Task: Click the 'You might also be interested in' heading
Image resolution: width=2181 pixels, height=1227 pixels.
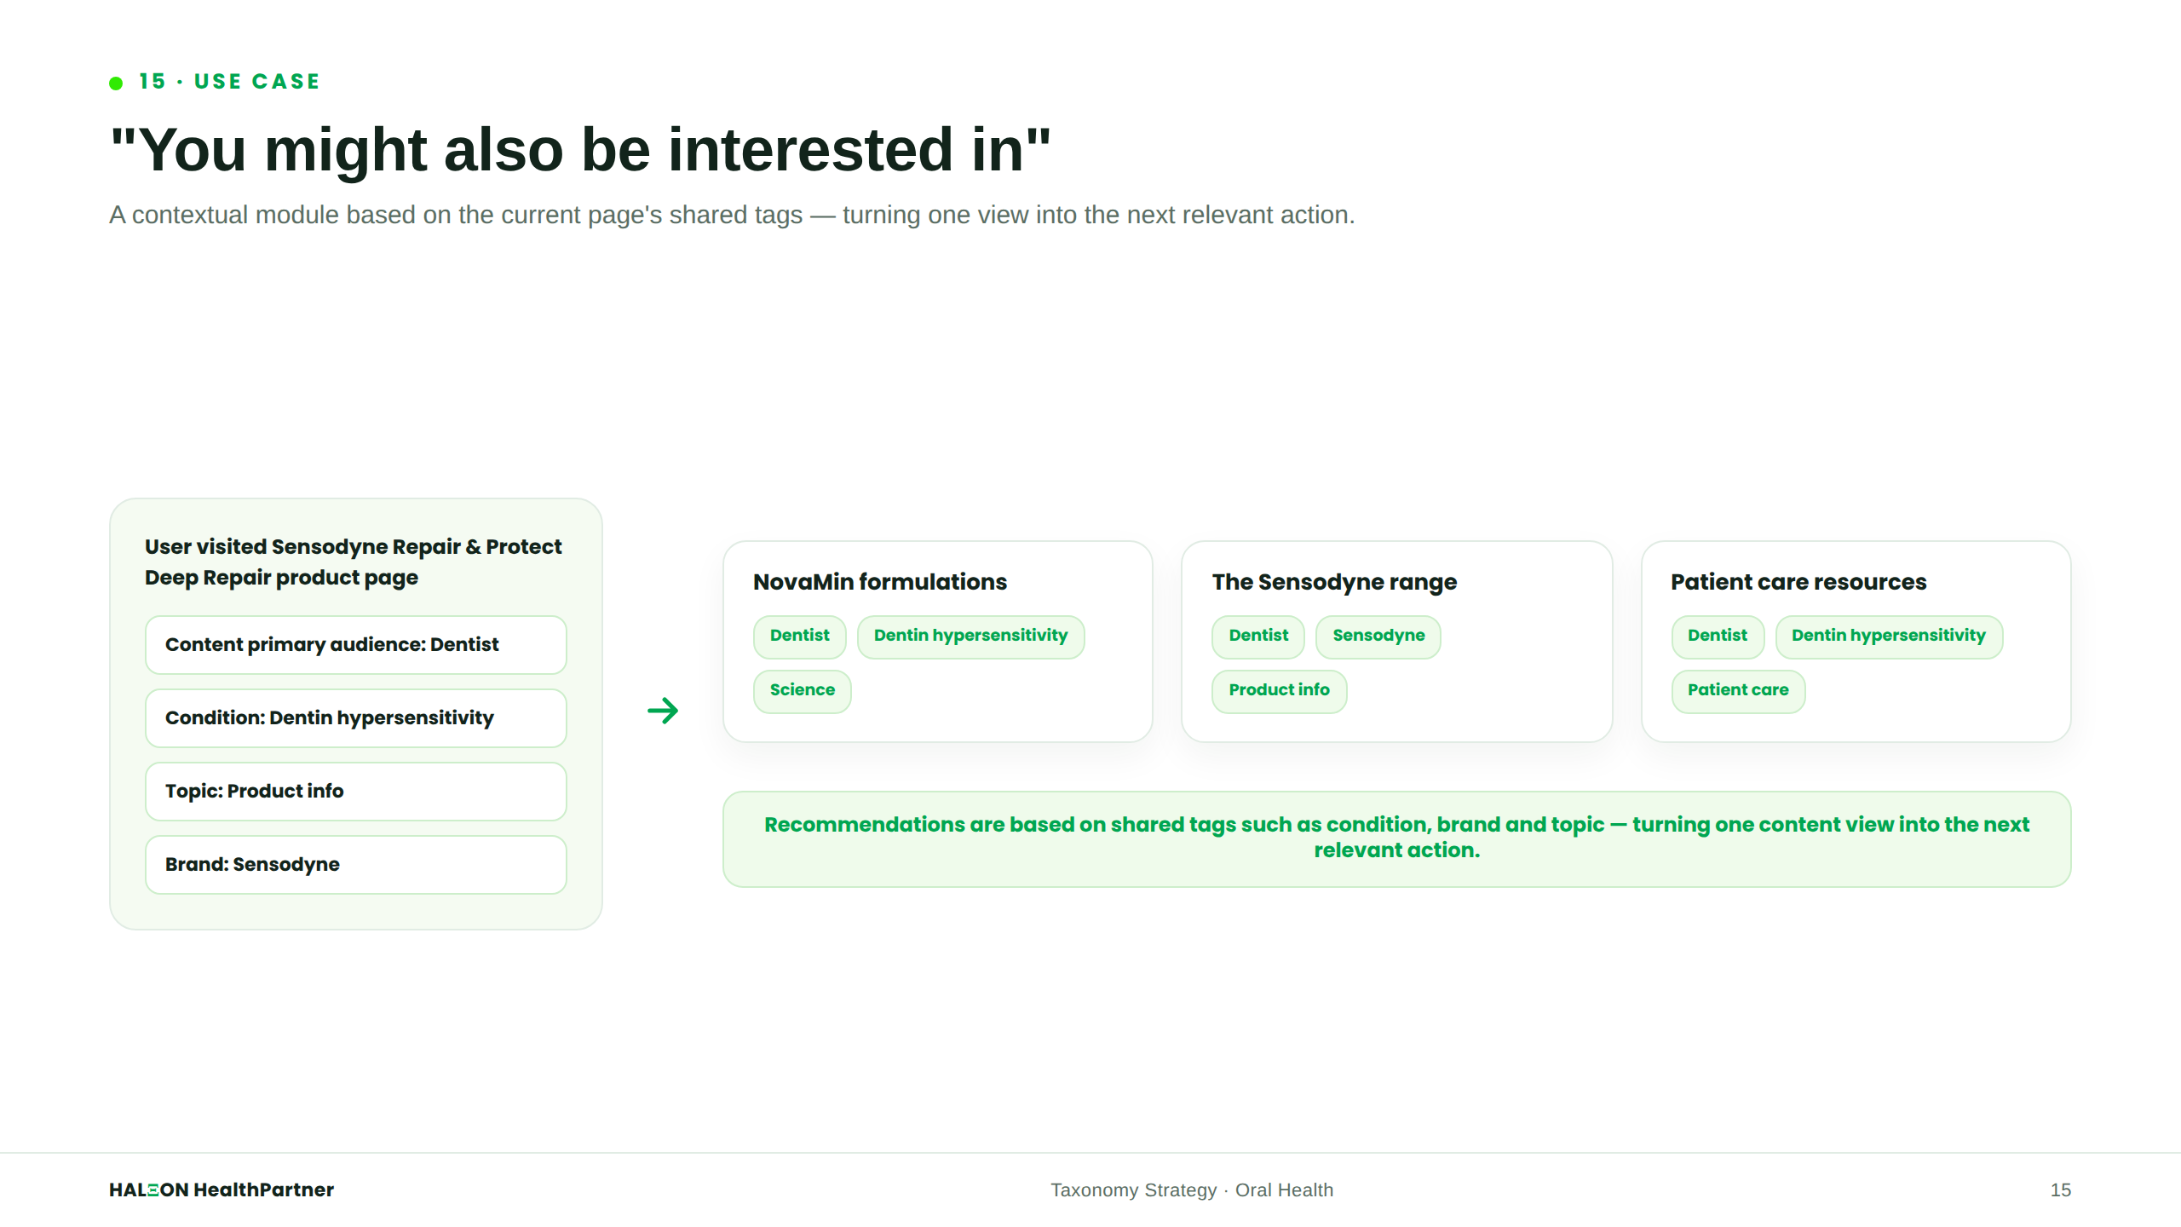Action: click(580, 149)
